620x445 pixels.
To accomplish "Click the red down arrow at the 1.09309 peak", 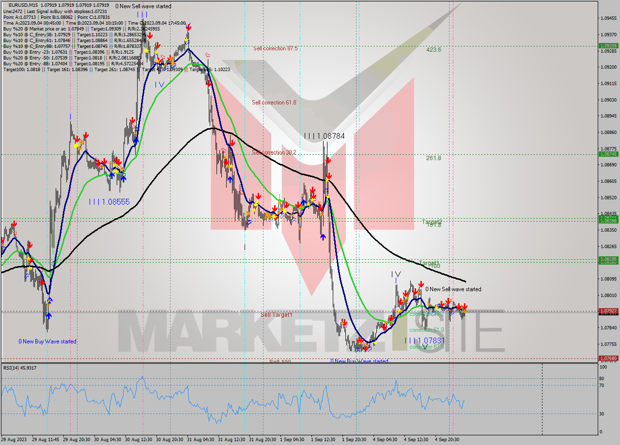I will pos(188,28).
